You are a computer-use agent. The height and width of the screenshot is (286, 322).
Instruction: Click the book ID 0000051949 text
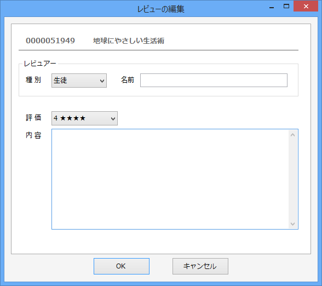(x=50, y=41)
